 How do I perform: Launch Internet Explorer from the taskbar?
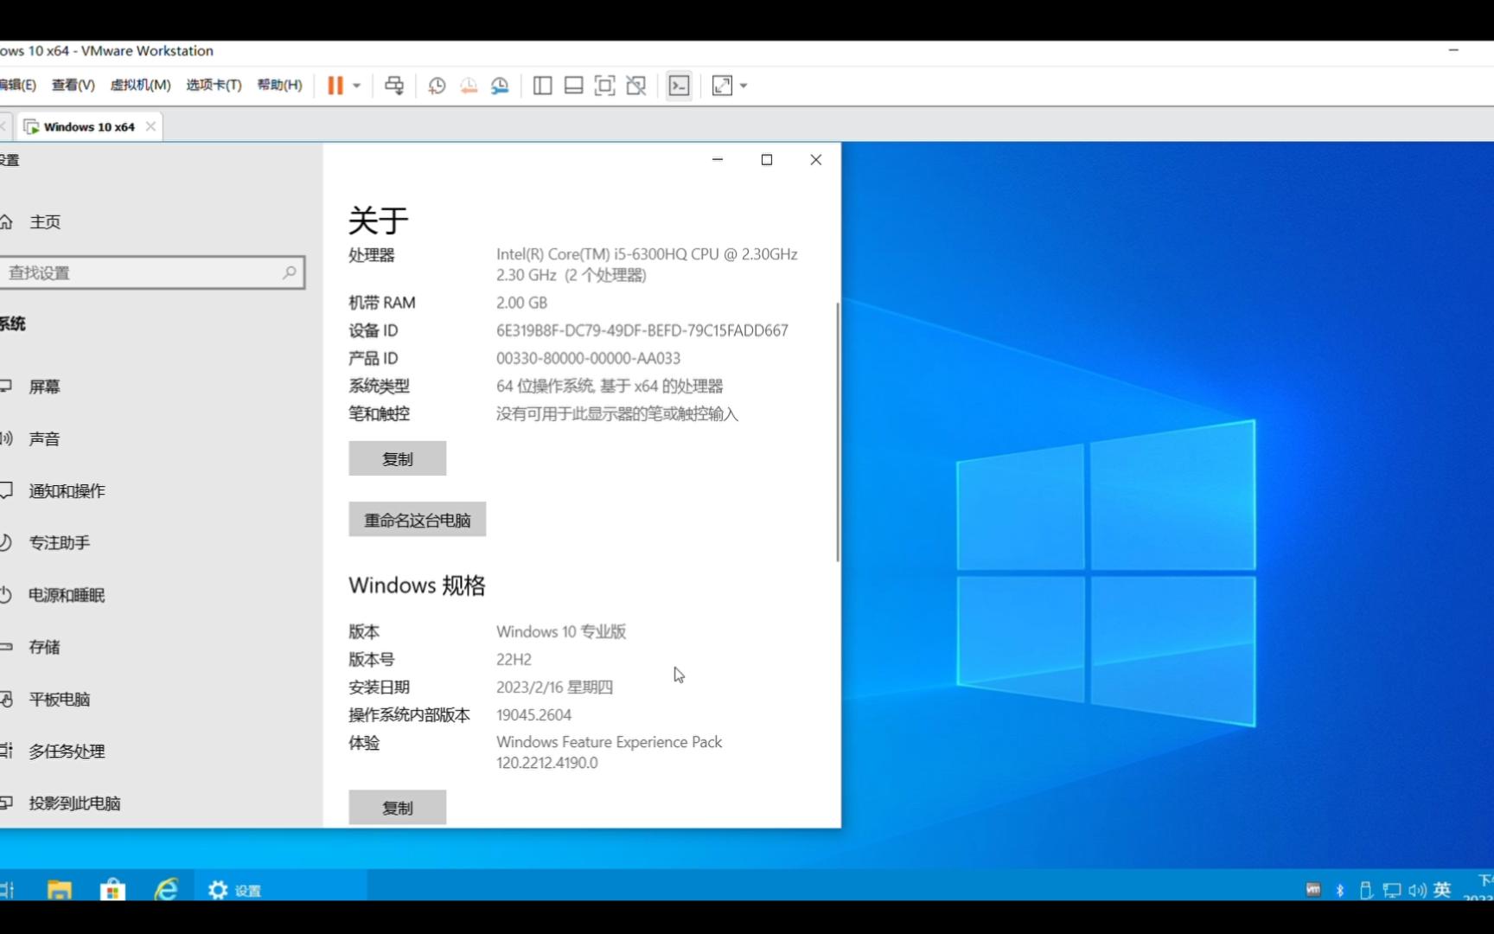tap(166, 889)
